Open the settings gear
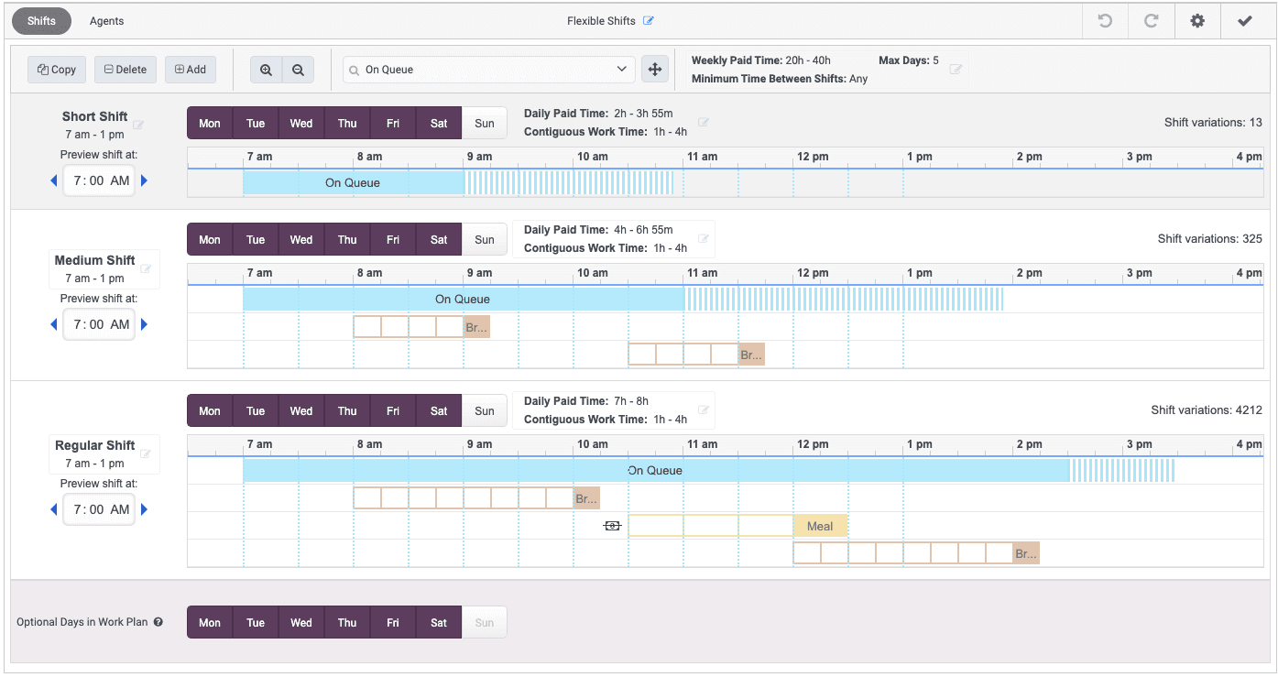 [1196, 20]
